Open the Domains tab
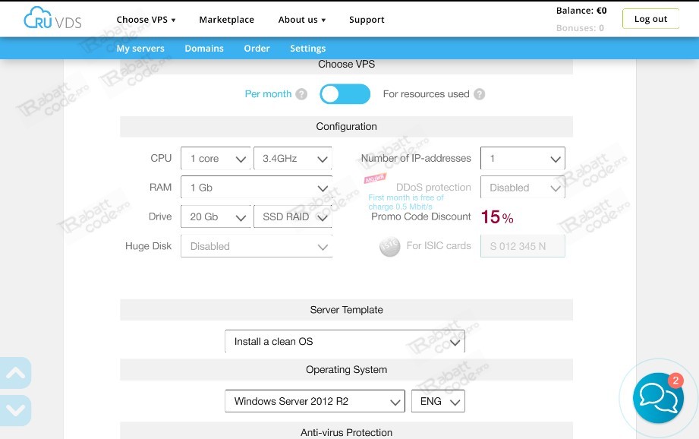 pyautogui.click(x=204, y=48)
